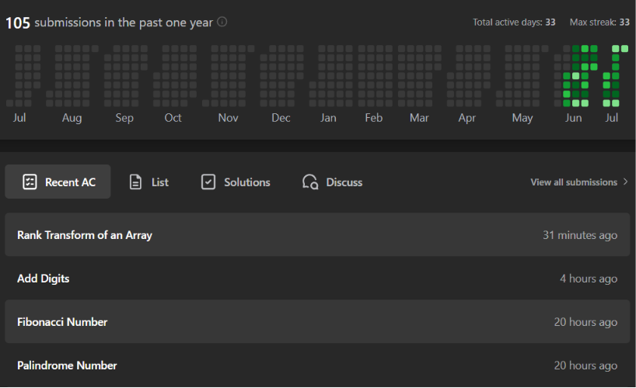The width and height of the screenshot is (636, 388).
Task: Click the List document icon
Action: 135,182
